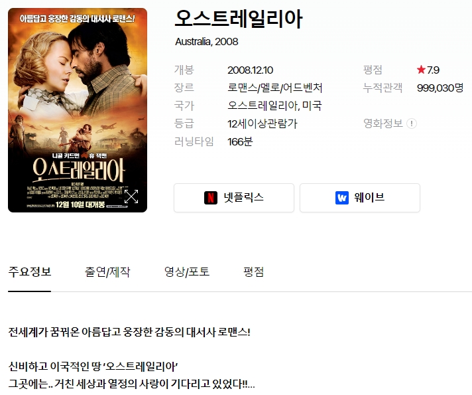Open the 영화정보 exclamation info icon

tap(412, 123)
